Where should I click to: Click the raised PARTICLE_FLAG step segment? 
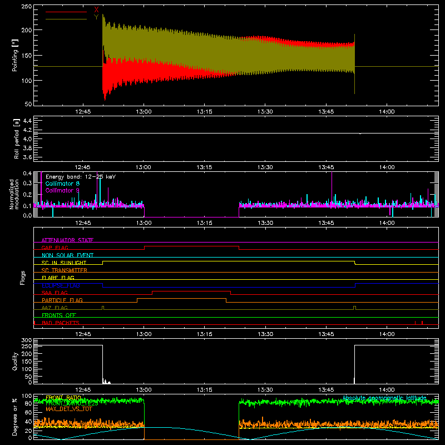tap(182, 299)
